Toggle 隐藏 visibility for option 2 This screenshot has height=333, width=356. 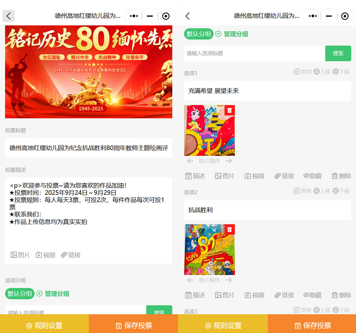pyautogui.click(x=312, y=295)
